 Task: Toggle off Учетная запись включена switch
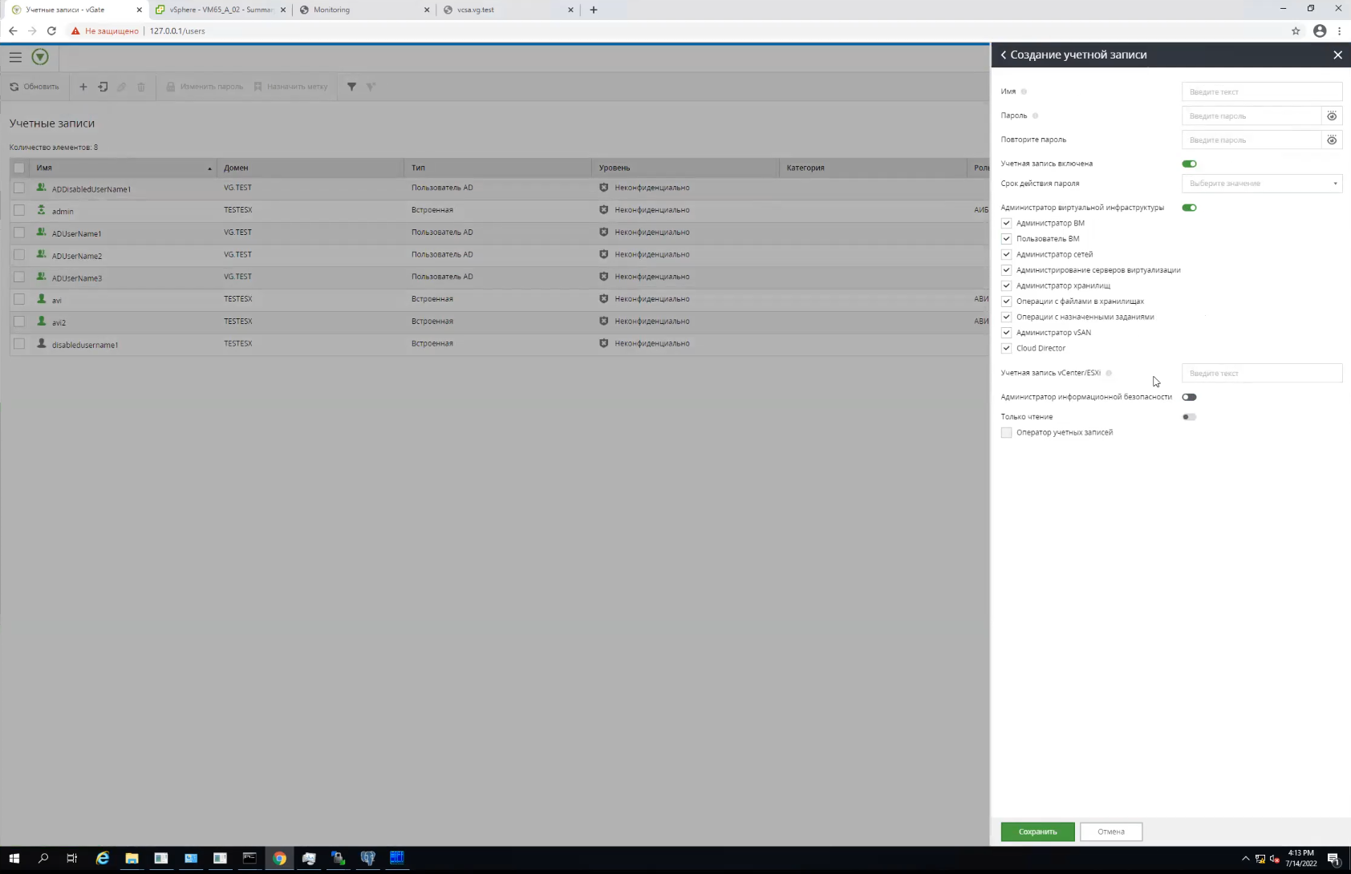(x=1189, y=164)
